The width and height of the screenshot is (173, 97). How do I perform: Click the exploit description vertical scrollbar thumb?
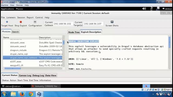[169, 42]
